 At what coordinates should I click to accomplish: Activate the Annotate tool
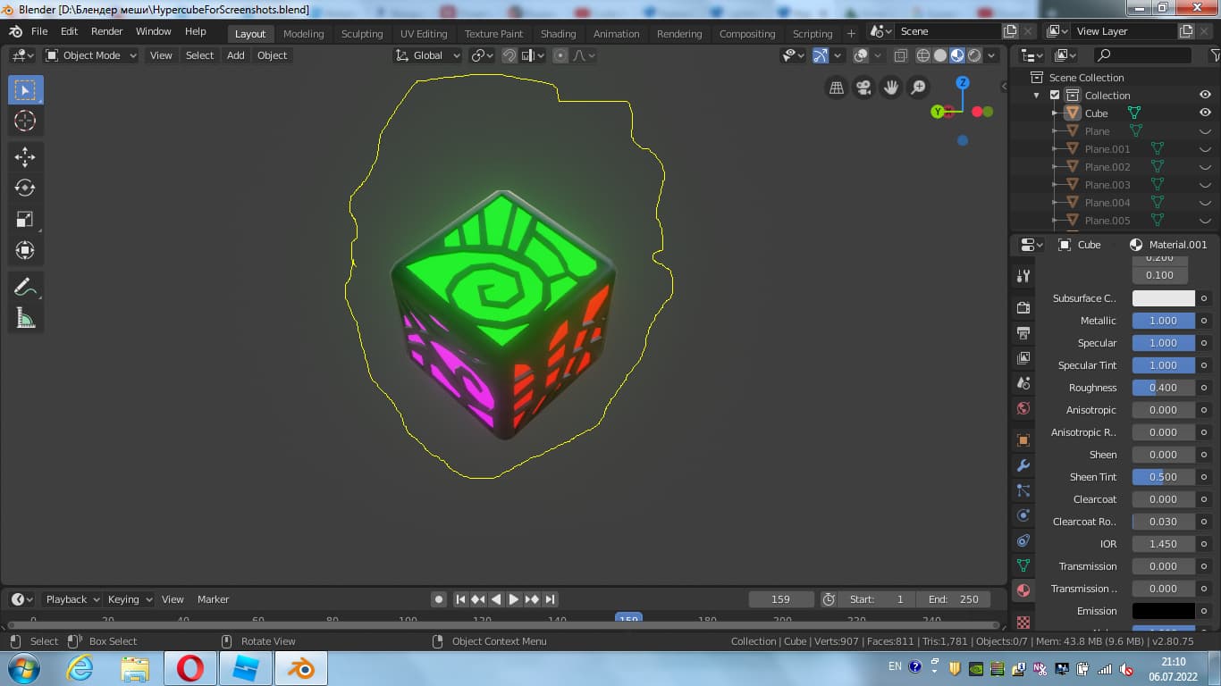coord(25,287)
